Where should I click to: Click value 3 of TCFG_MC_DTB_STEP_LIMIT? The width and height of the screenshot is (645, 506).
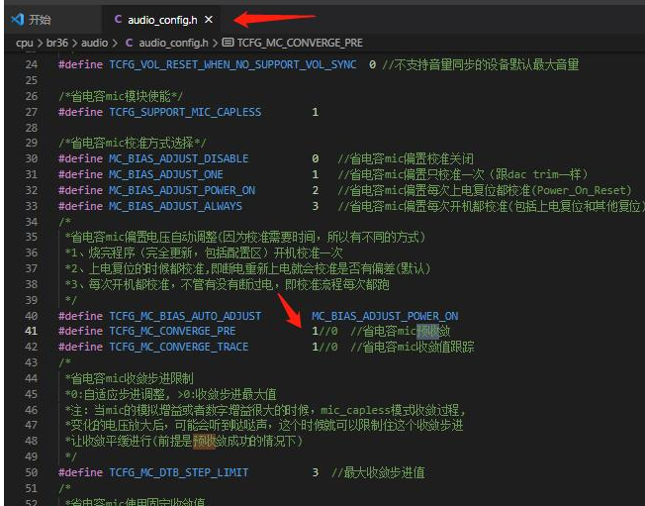tap(316, 472)
